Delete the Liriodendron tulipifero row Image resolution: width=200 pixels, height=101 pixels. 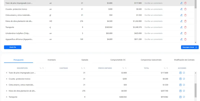click(x=185, y=33)
